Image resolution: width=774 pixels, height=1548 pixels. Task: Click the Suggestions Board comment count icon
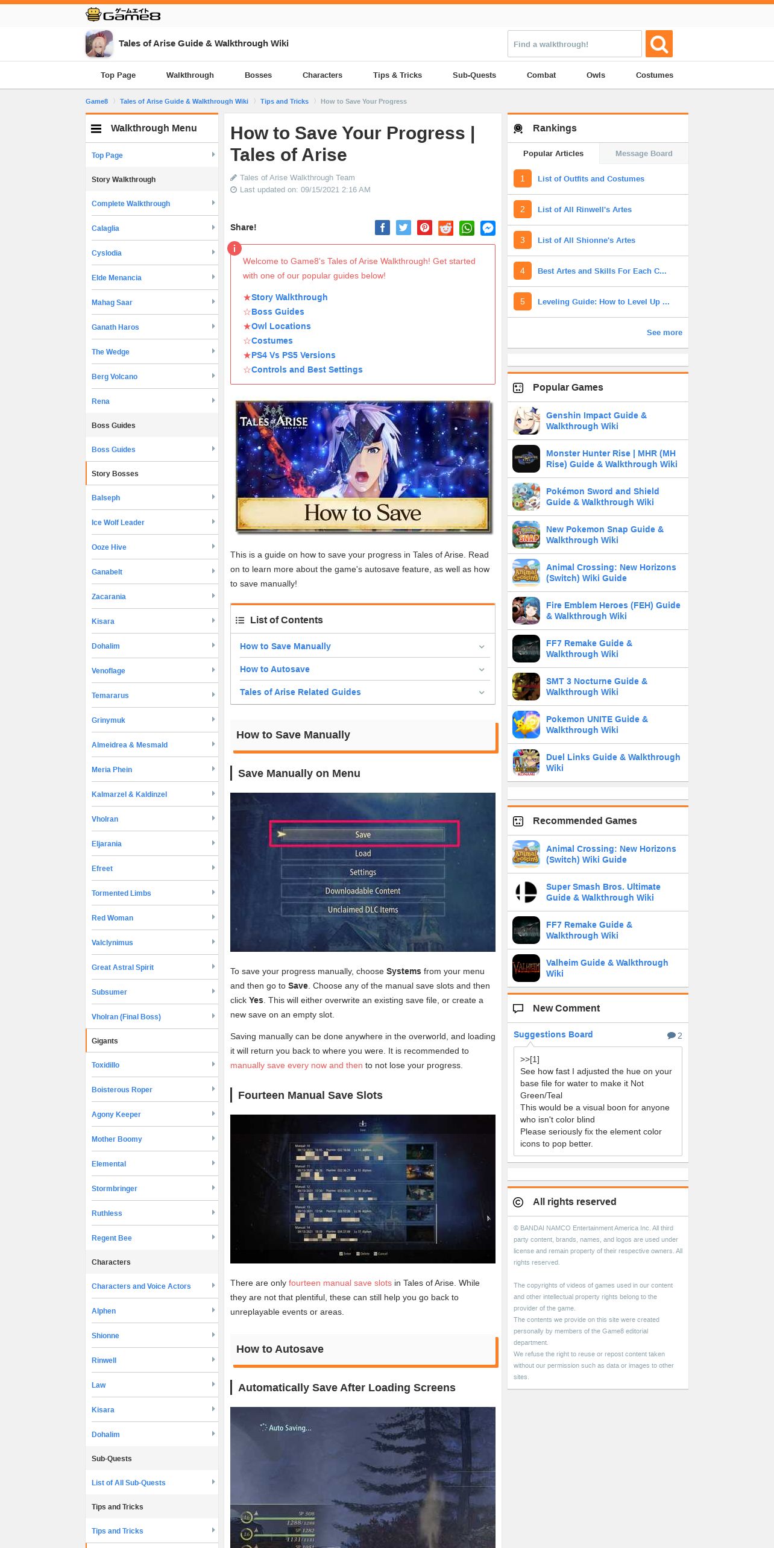[x=671, y=1036]
